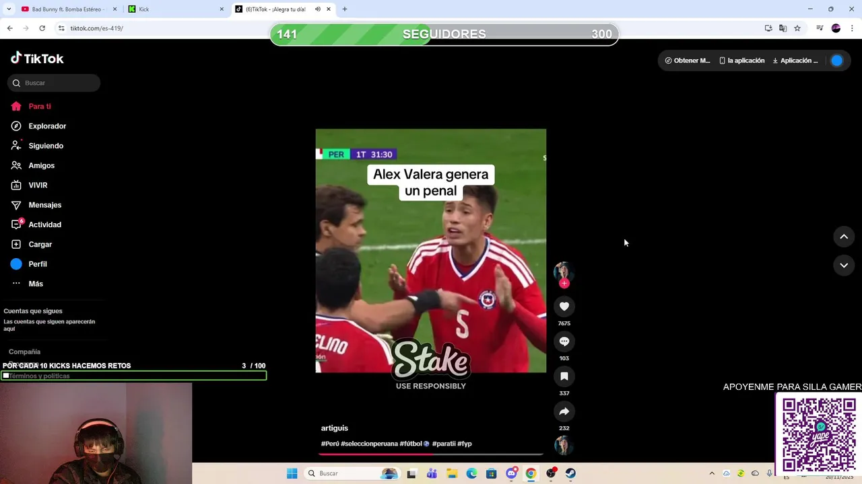
Task: Install the app via address bar icon
Action: [x=768, y=28]
